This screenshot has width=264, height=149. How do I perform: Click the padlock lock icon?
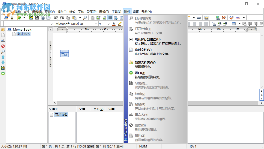(x=12, y=18)
